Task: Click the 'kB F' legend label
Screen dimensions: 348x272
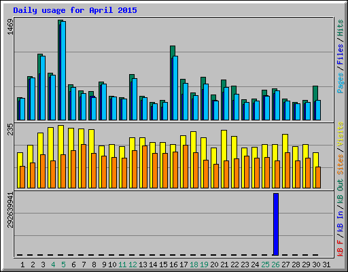Action: (340, 248)
